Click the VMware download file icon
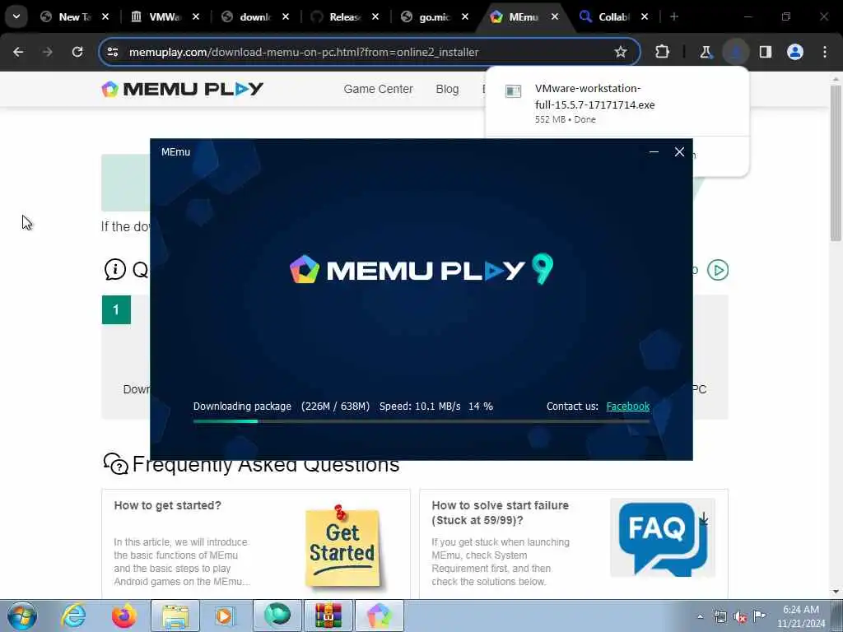 [x=514, y=91]
